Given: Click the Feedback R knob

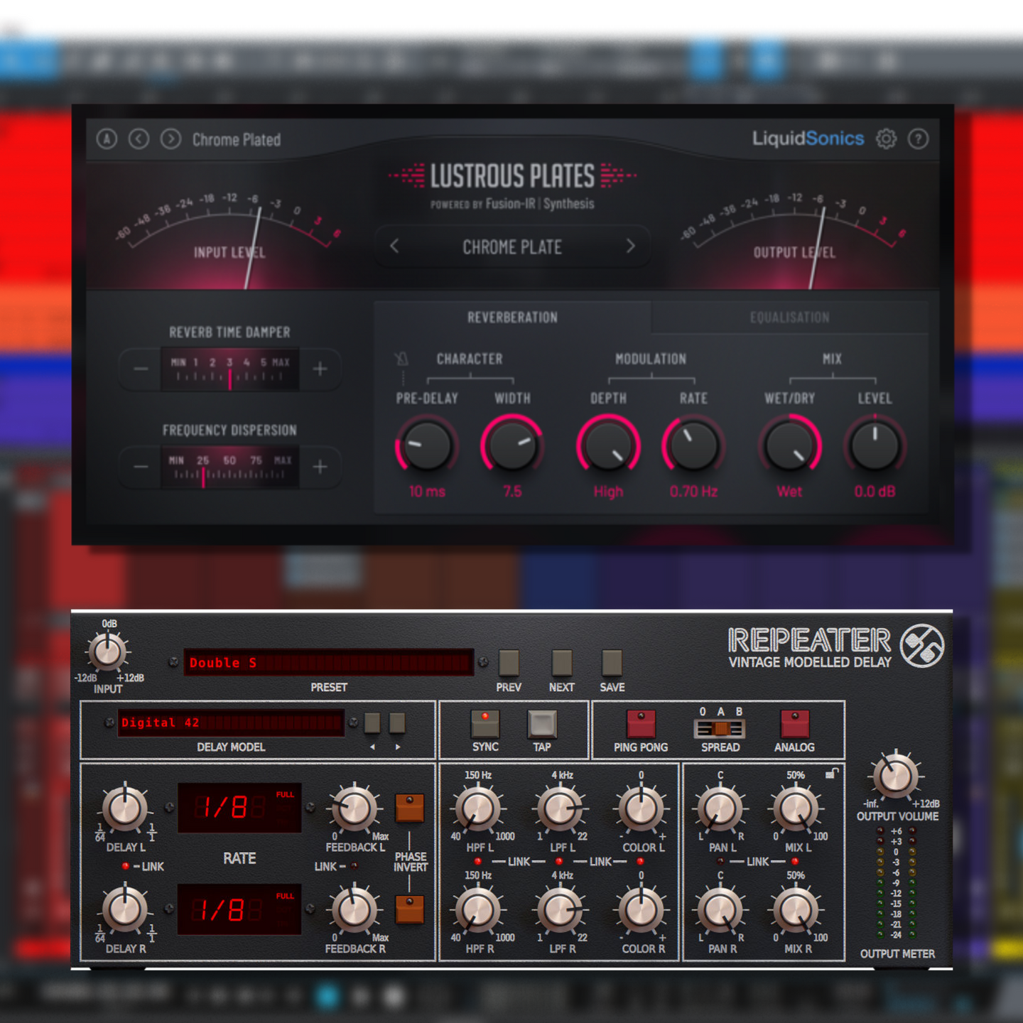Looking at the screenshot, I should 354,909.
